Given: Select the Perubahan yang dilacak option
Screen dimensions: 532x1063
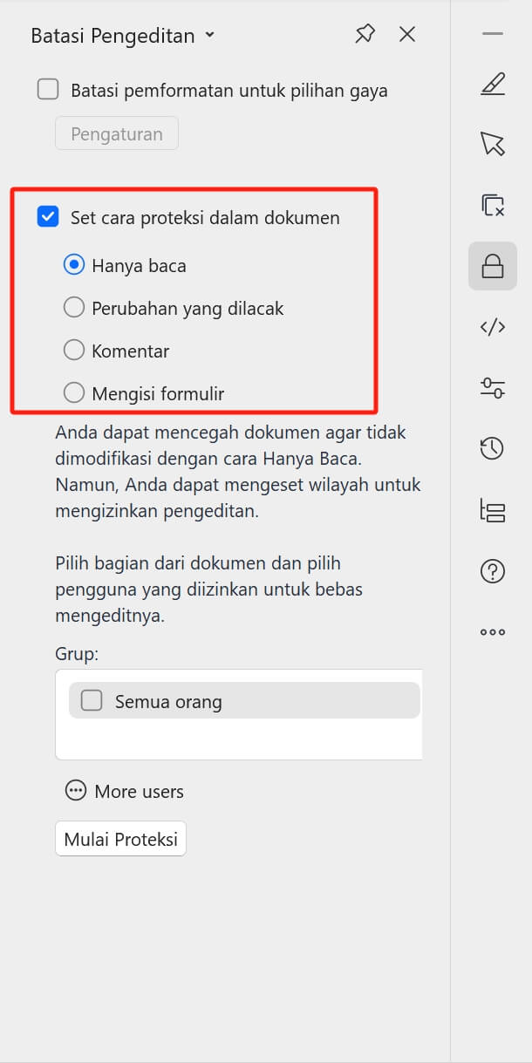Looking at the screenshot, I should pyautogui.click(x=74, y=308).
